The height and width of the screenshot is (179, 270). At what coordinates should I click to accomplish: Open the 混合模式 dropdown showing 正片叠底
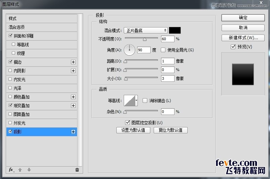point(146,31)
